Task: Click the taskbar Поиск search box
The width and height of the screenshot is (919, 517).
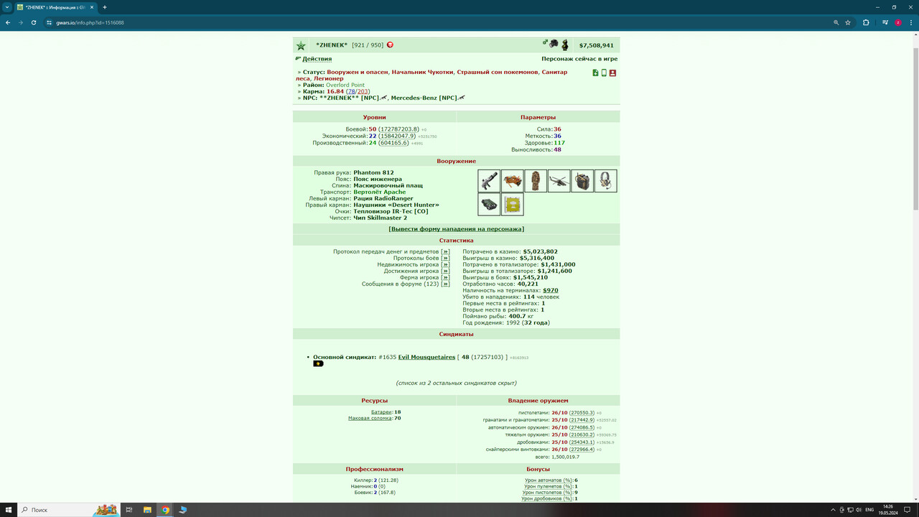Action: coord(68,510)
